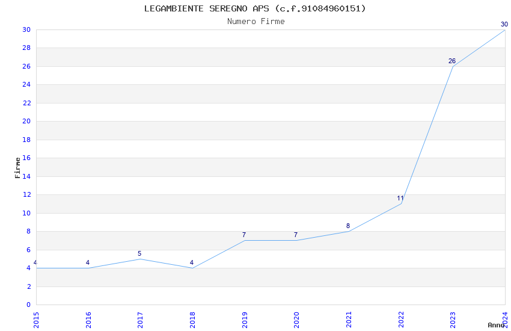
Task: Click the 2020 x-axis year label
Action: tap(296, 320)
